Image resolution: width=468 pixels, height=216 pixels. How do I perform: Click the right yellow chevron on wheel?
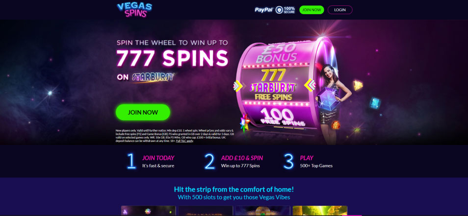(x=310, y=85)
